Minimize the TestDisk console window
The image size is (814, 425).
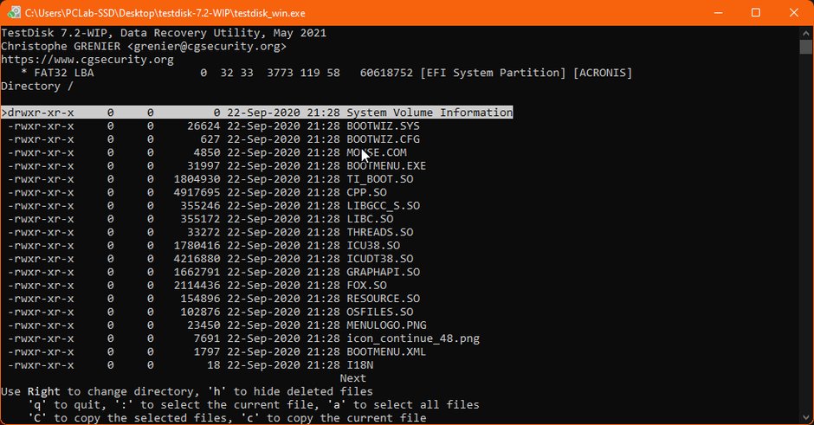coord(718,12)
